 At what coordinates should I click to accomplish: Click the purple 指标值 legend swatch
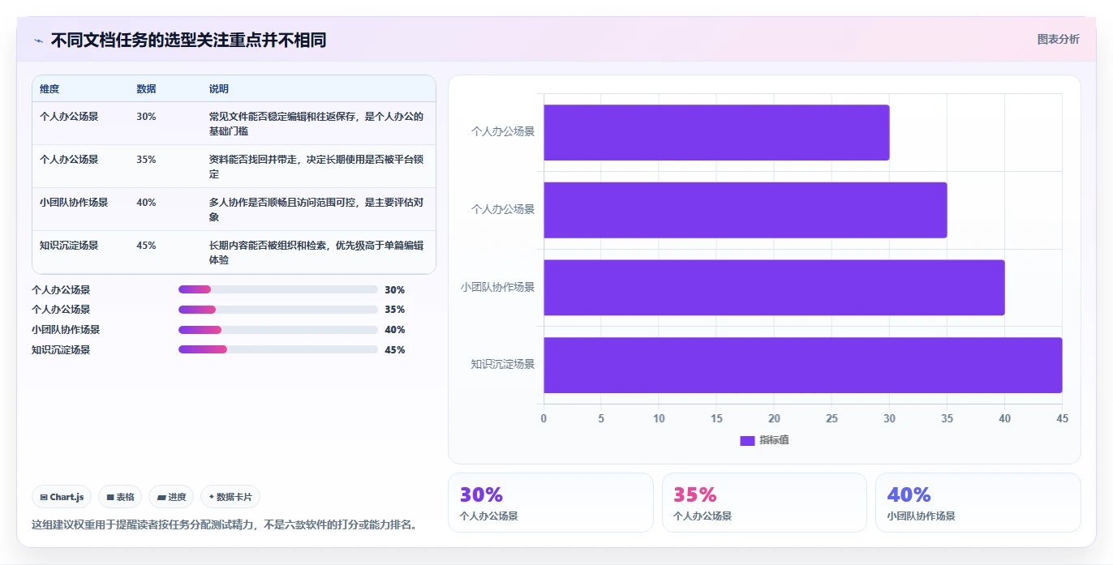click(747, 440)
